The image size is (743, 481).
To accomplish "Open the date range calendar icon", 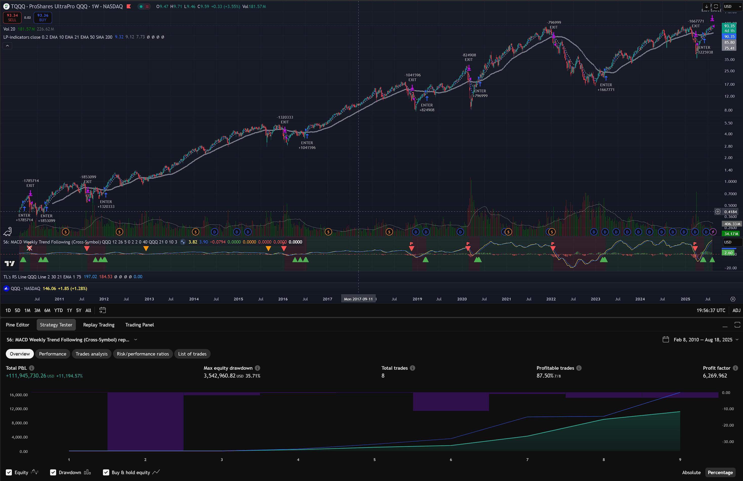I will point(102,310).
